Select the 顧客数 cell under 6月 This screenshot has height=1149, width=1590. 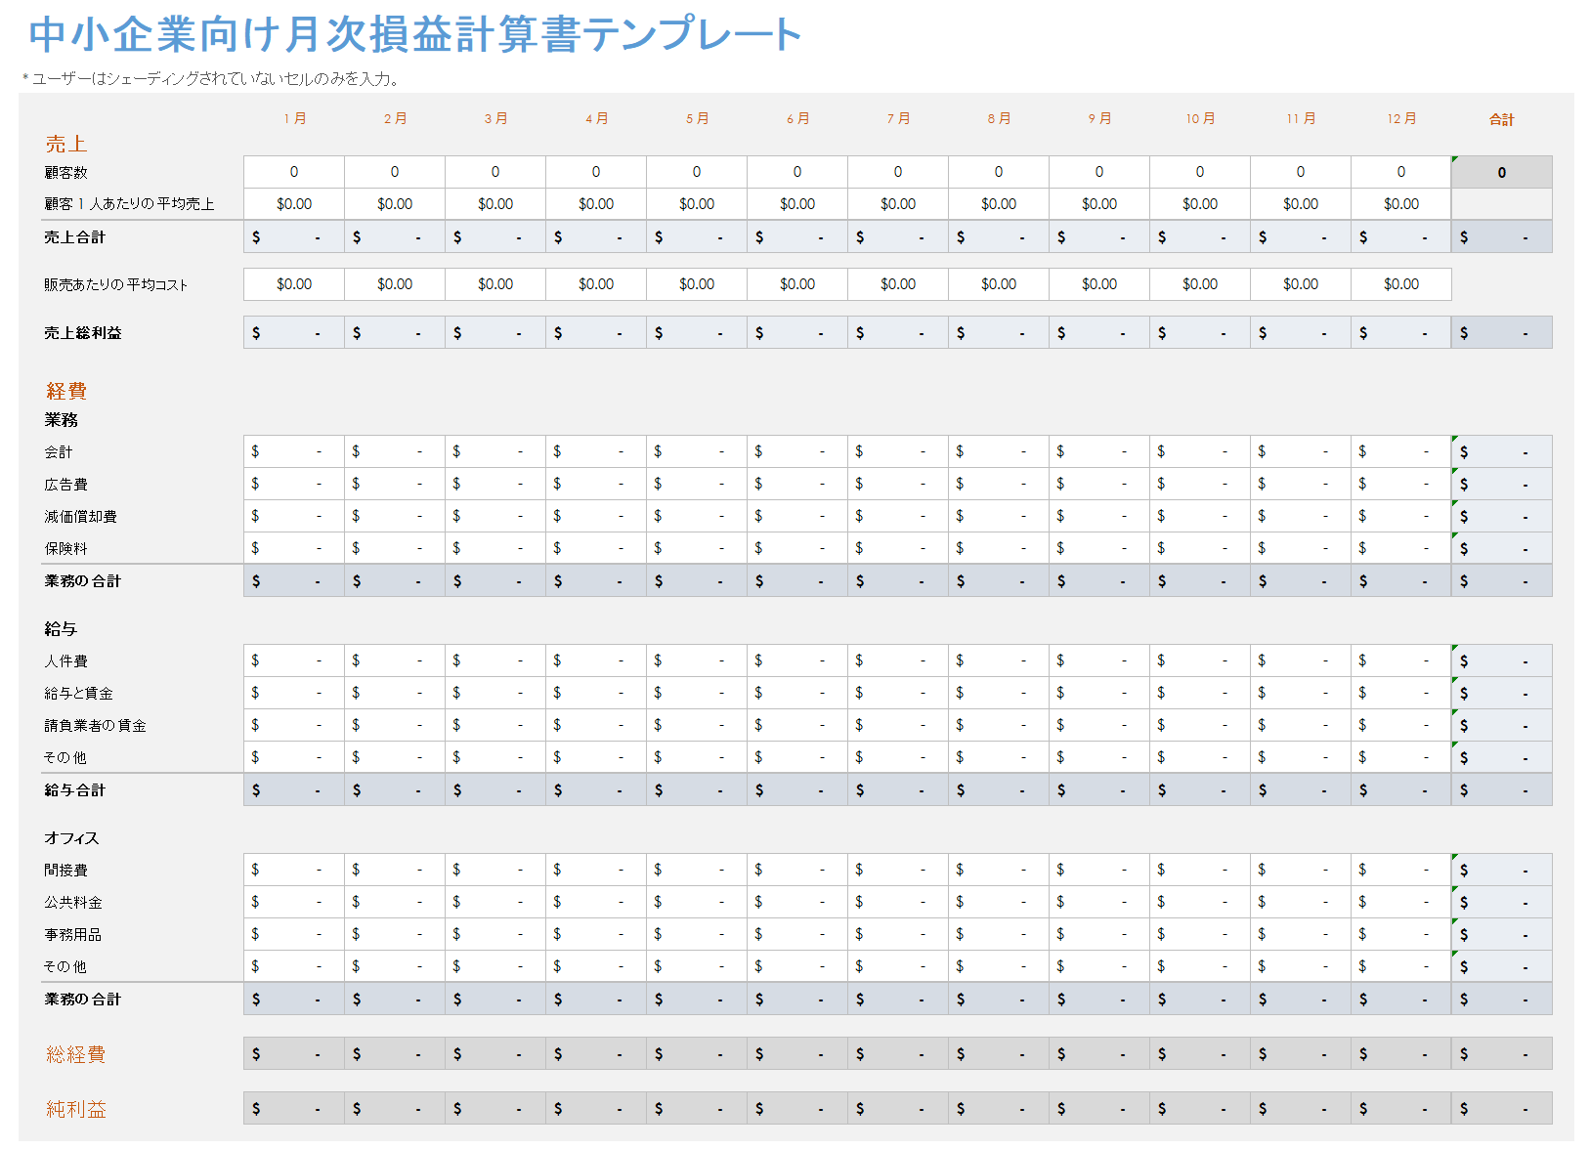(x=797, y=172)
